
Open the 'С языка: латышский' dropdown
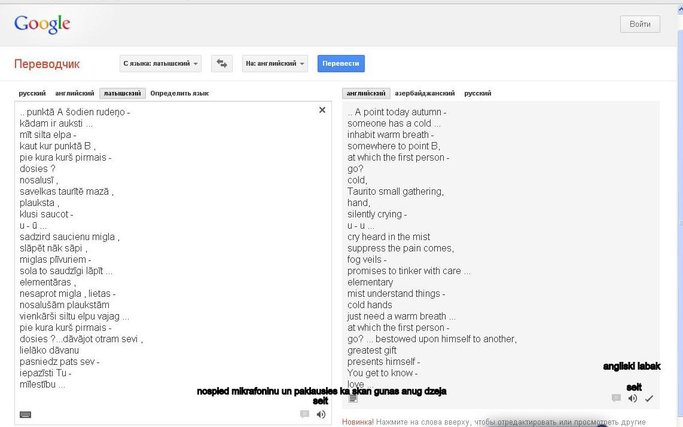pyautogui.click(x=160, y=63)
